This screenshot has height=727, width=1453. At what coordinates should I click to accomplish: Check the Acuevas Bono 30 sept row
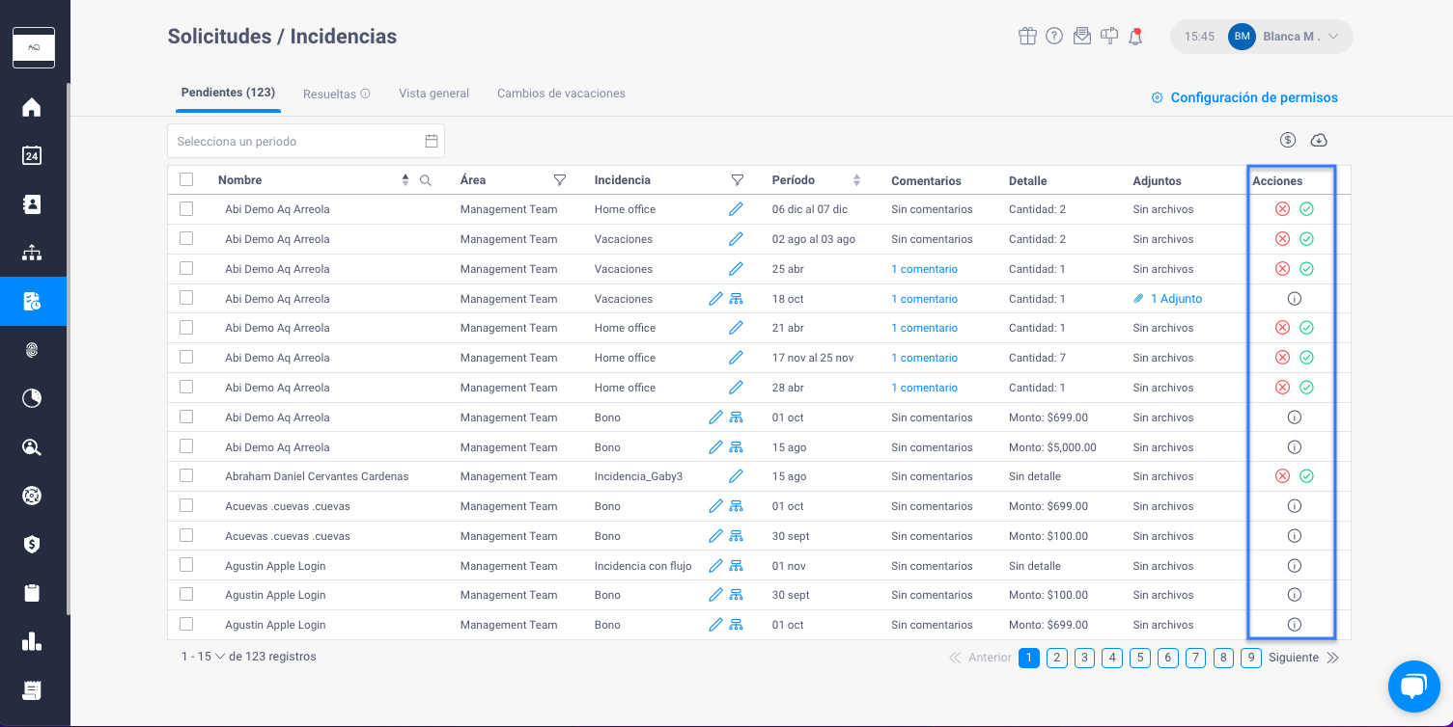pyautogui.click(x=186, y=535)
